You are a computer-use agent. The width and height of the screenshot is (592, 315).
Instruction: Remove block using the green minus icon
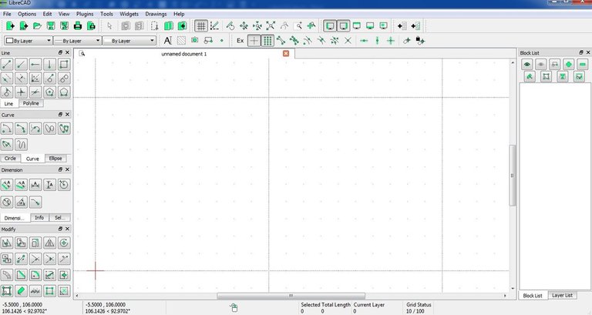pyautogui.click(x=583, y=64)
